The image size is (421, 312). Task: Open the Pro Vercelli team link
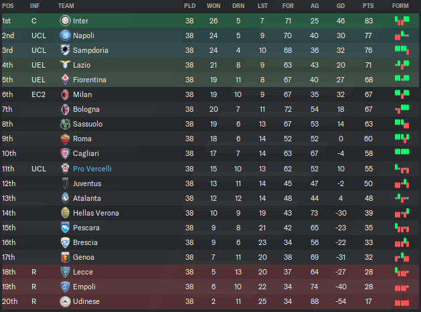pyautogui.click(x=92, y=169)
